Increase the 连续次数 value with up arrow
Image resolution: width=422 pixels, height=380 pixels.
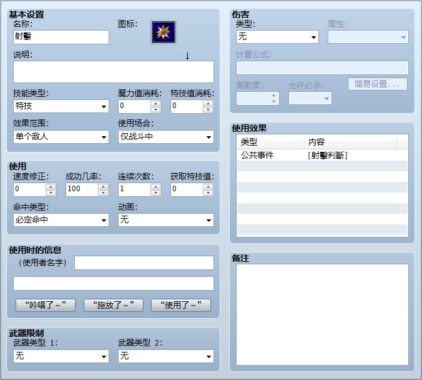click(x=155, y=186)
